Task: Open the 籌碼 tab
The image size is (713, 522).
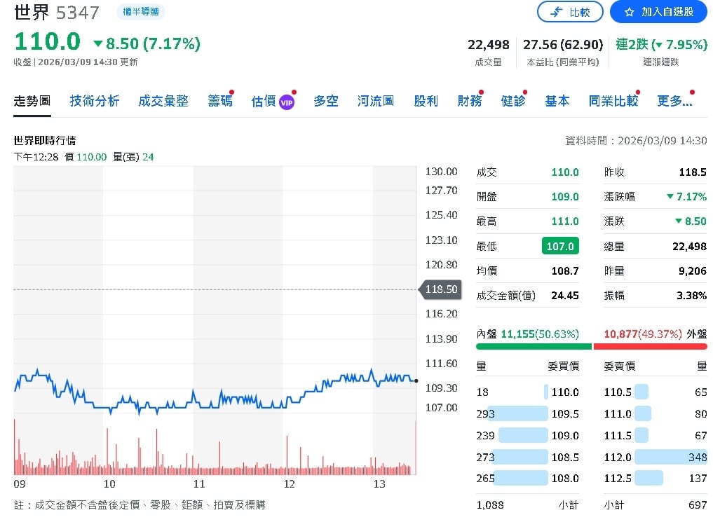Action: pos(219,101)
